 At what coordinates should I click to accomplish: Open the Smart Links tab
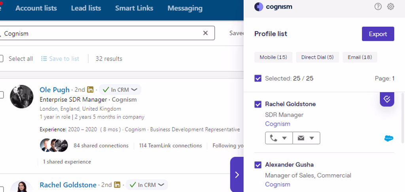pos(134,8)
